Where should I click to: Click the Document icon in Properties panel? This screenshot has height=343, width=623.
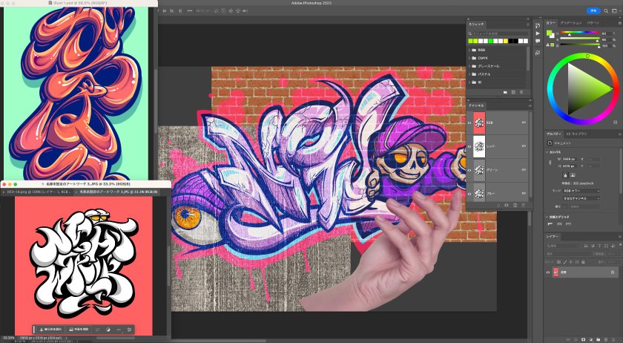(550, 143)
